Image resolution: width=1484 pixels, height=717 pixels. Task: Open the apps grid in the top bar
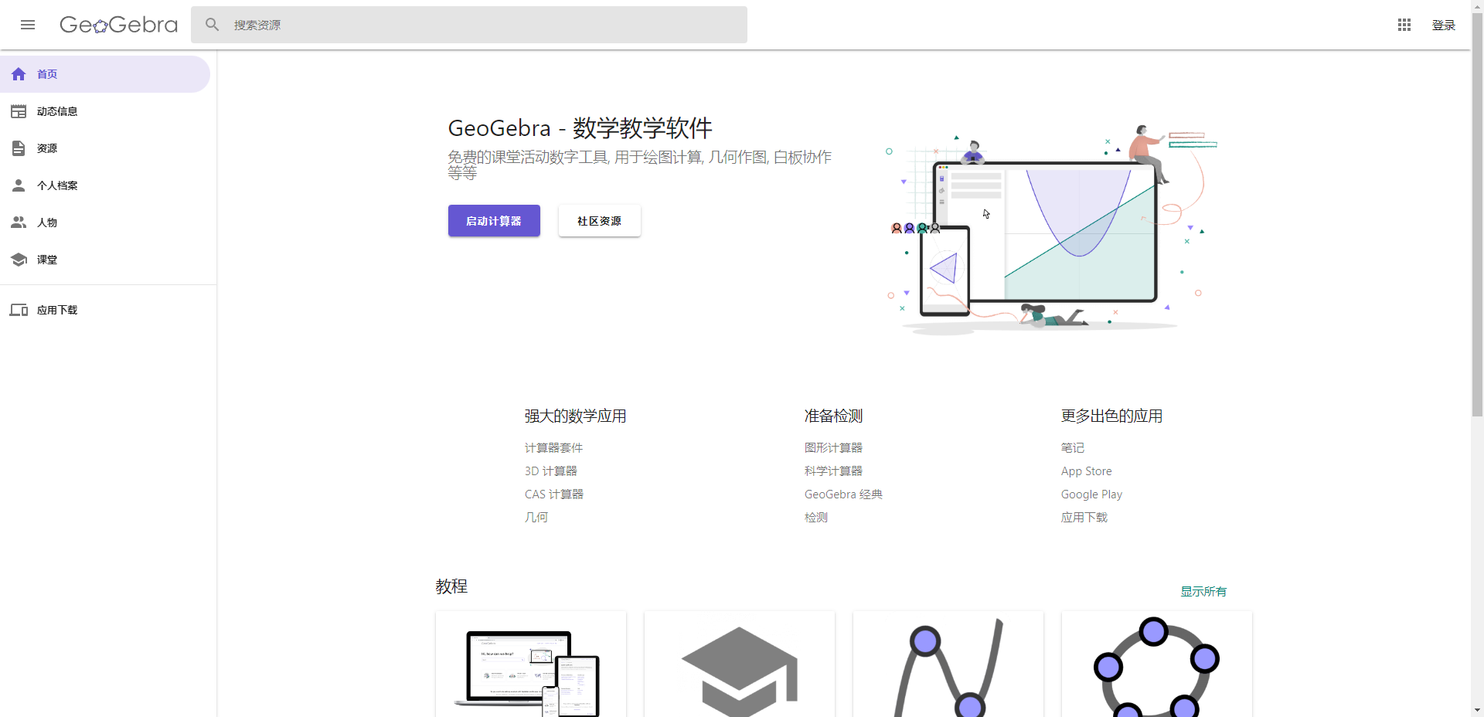tap(1404, 25)
